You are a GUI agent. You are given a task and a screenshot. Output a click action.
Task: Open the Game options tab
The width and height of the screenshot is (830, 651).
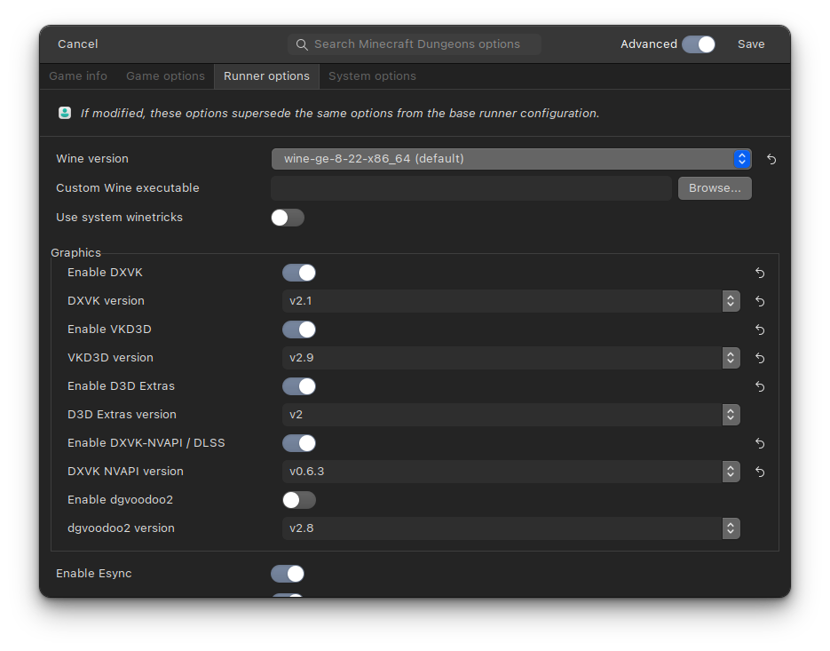pyautogui.click(x=165, y=76)
